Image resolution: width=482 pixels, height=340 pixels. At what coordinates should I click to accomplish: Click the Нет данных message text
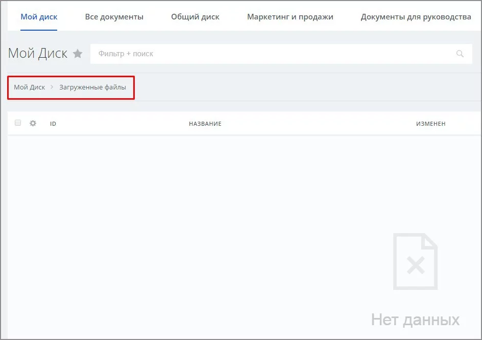(415, 320)
